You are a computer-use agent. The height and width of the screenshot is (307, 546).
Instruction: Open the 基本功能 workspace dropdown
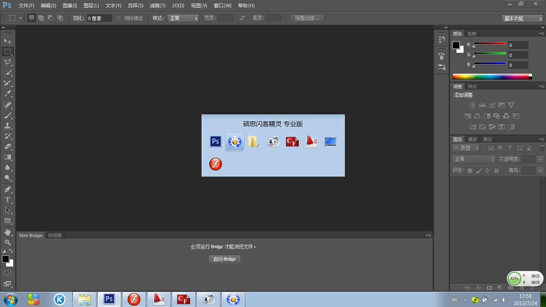(x=522, y=18)
